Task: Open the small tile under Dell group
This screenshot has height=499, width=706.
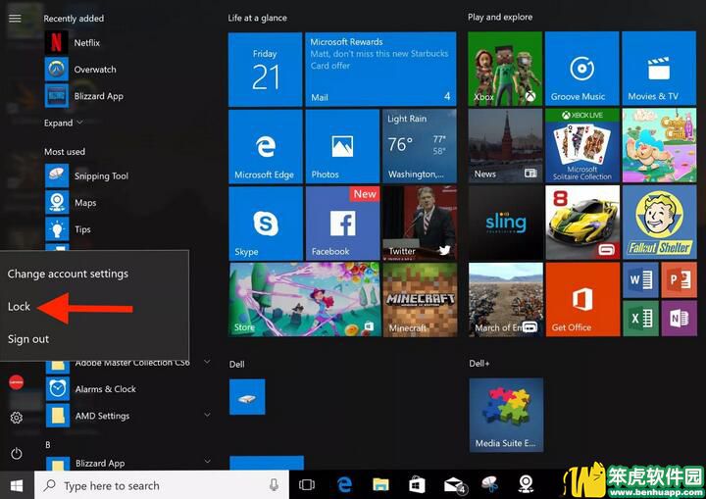Action: pos(247,397)
